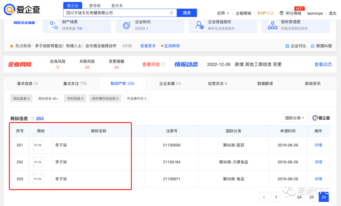Image resolution: width=341 pixels, height=206 pixels.
Task: Go to page 1 of results
Action: tap(276, 197)
